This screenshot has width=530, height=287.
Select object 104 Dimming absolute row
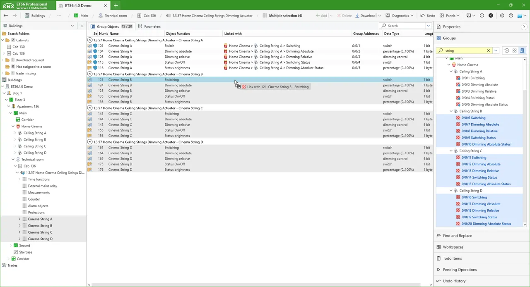pyautogui.click(x=260, y=51)
